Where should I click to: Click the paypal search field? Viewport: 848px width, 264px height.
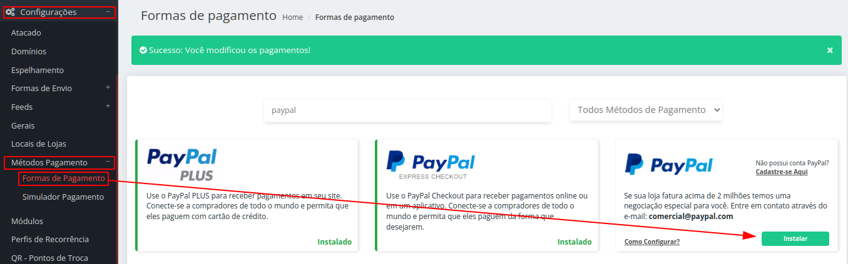coord(407,110)
